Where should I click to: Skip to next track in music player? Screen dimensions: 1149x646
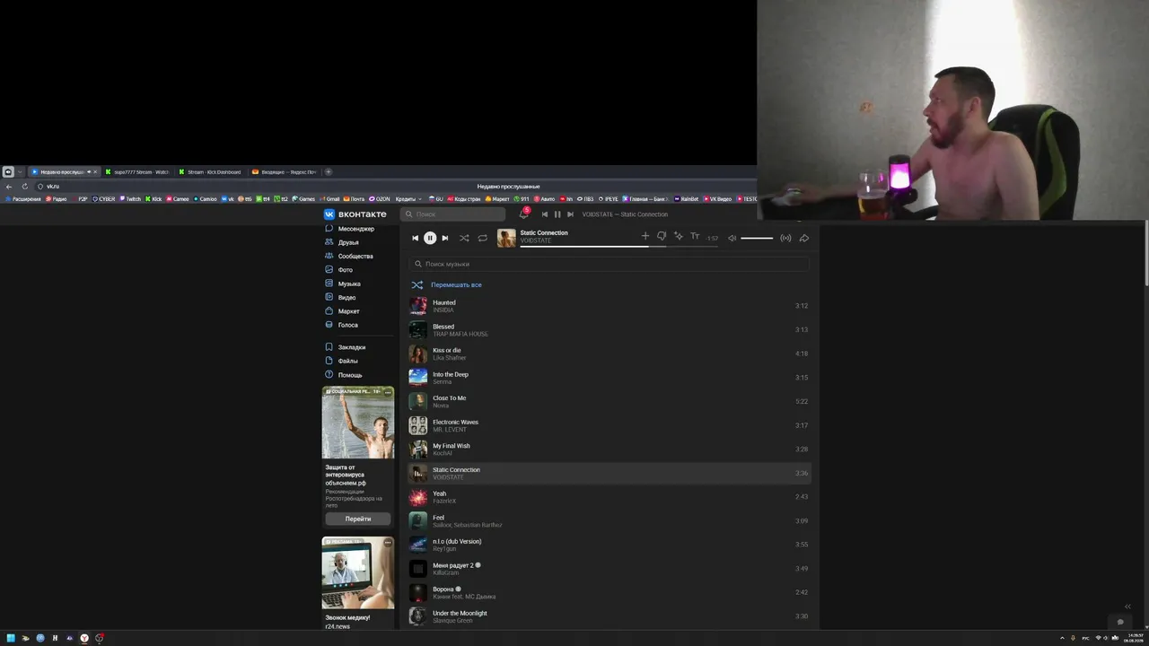click(x=444, y=238)
